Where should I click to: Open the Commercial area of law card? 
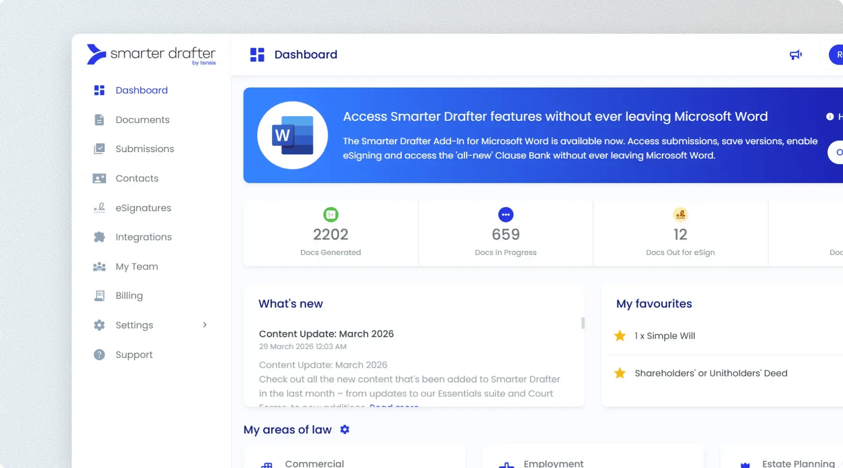click(314, 463)
